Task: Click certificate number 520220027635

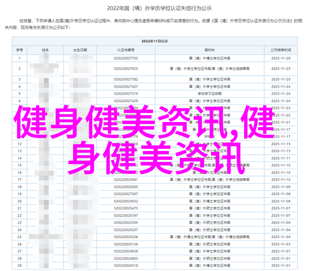Action: [x=125, y=69]
